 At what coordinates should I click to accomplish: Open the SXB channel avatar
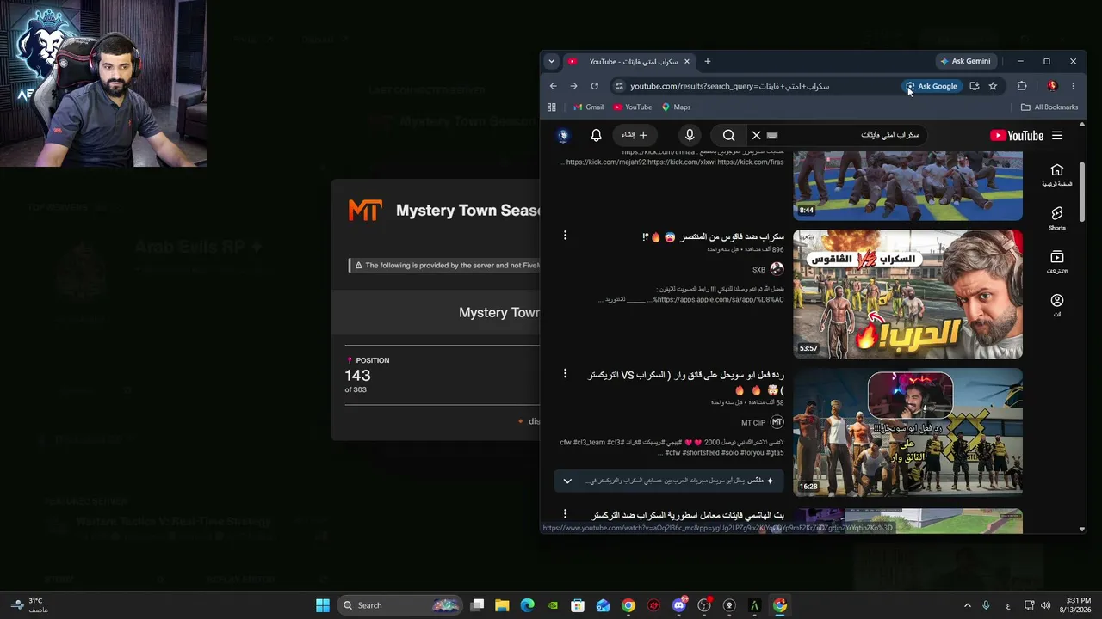[777, 269]
